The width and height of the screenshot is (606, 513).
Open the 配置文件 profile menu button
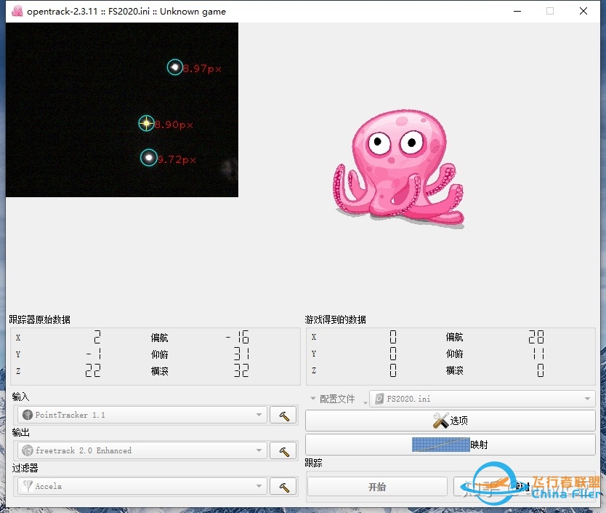[334, 399]
